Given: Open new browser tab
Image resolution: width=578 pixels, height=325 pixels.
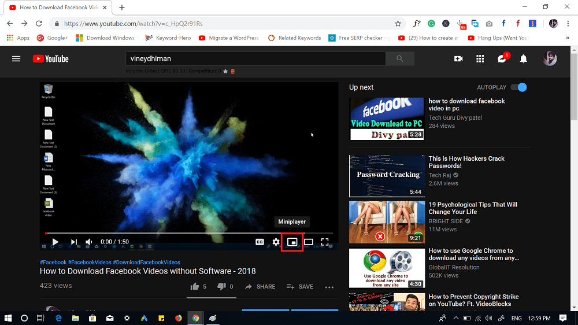Looking at the screenshot, I should [x=122, y=8].
